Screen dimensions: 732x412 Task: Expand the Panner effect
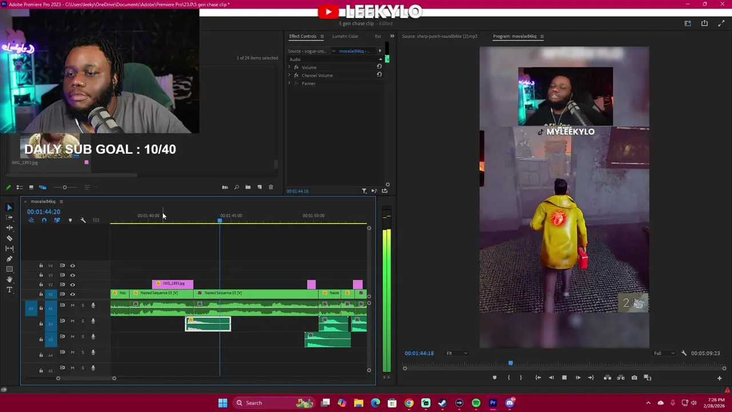[289, 84]
